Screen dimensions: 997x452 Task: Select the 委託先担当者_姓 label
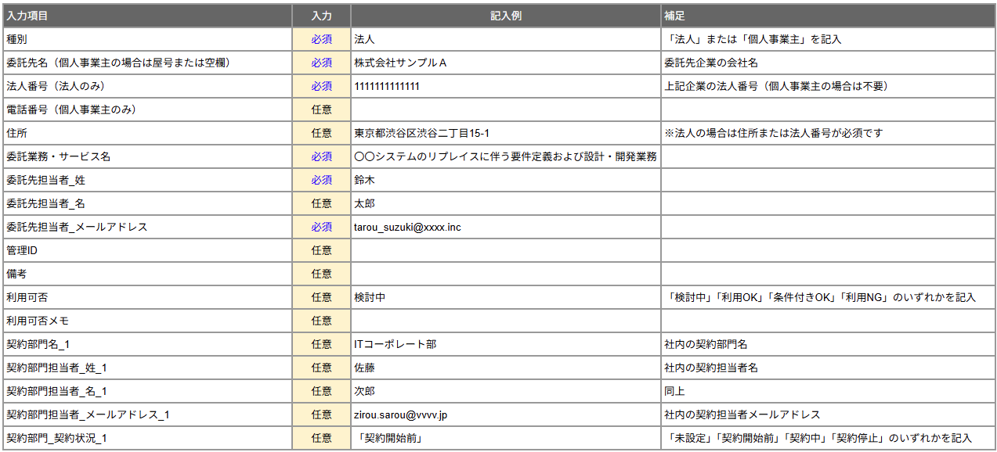pyautogui.click(x=45, y=180)
